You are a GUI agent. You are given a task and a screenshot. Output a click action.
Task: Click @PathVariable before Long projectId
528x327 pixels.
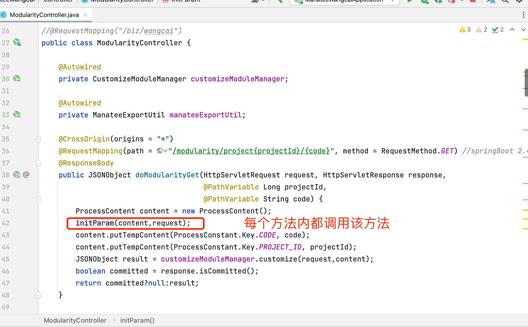pyautogui.click(x=231, y=187)
